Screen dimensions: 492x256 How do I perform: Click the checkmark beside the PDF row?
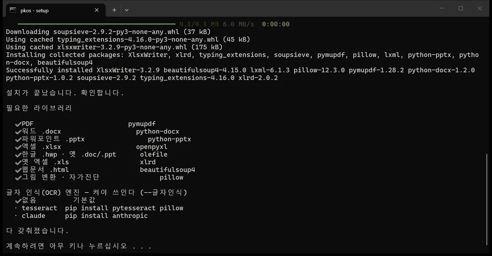(18, 124)
